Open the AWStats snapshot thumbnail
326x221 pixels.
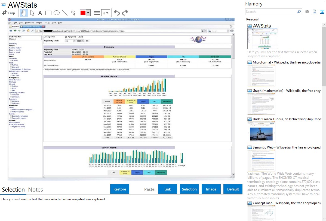point(262,39)
